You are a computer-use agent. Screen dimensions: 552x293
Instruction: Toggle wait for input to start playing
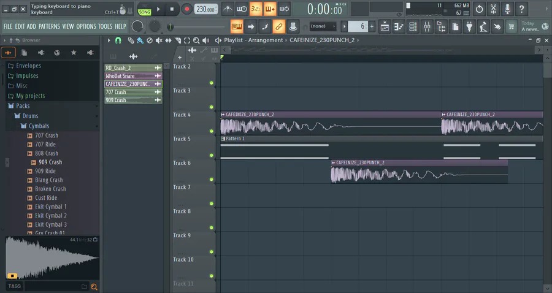[242, 9]
